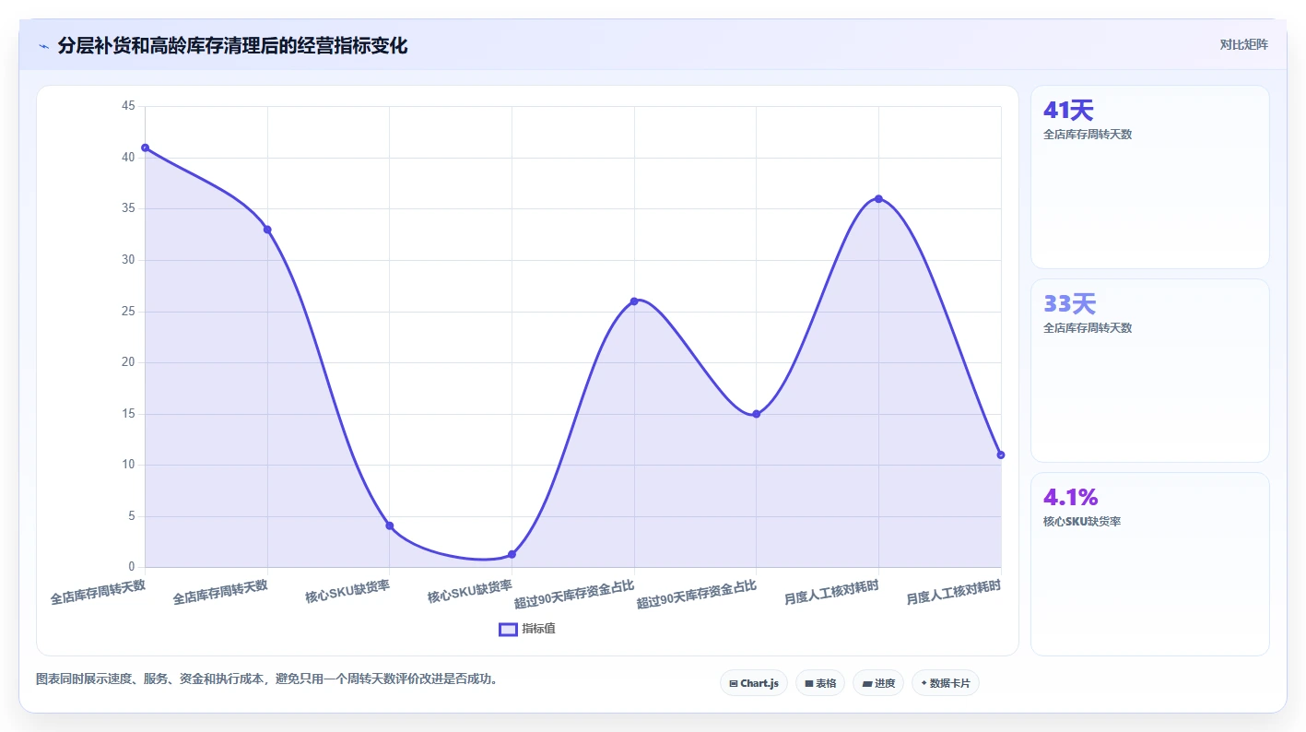Click the chart data point at value 33
1306x732 pixels.
click(x=267, y=230)
